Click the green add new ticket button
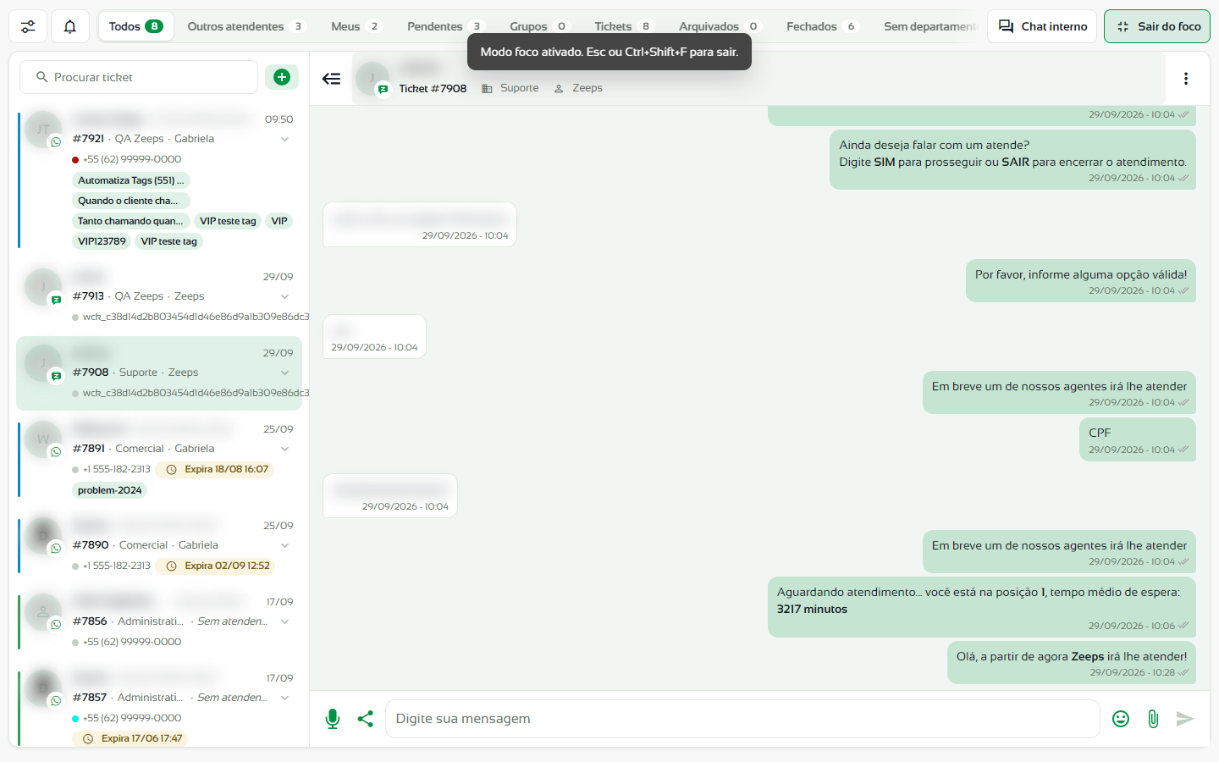 coord(282,77)
